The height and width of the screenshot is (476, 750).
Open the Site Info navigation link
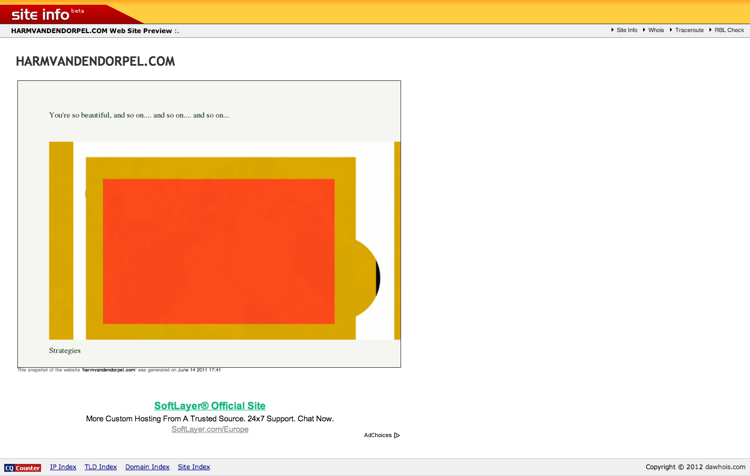tap(626, 30)
